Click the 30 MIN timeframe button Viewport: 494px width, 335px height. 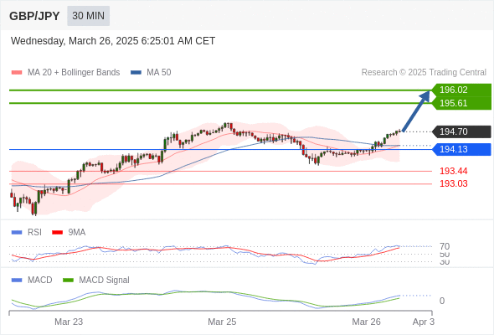pos(88,16)
